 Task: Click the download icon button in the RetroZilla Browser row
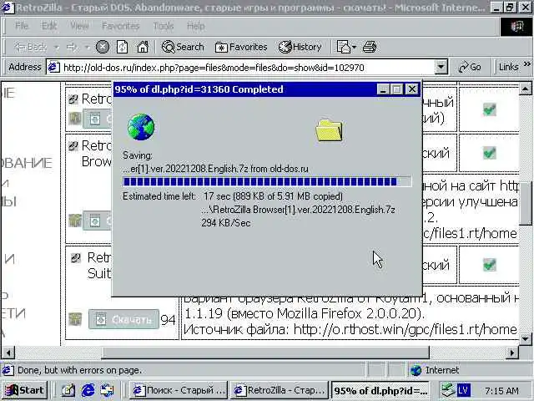(97, 221)
